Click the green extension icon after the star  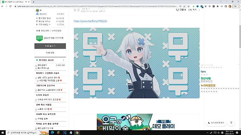[193, 6]
